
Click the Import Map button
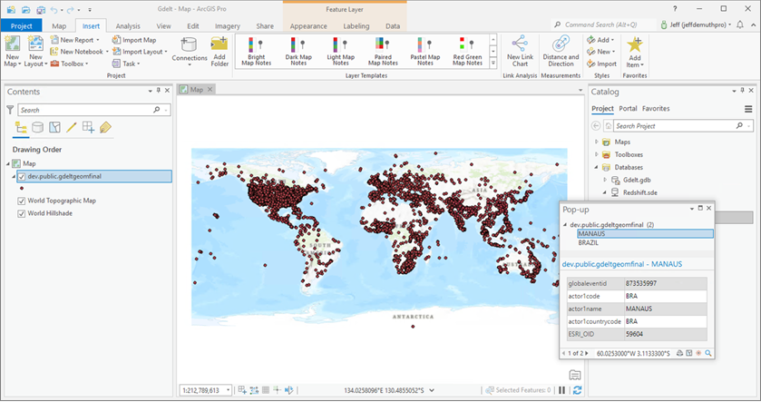point(134,40)
